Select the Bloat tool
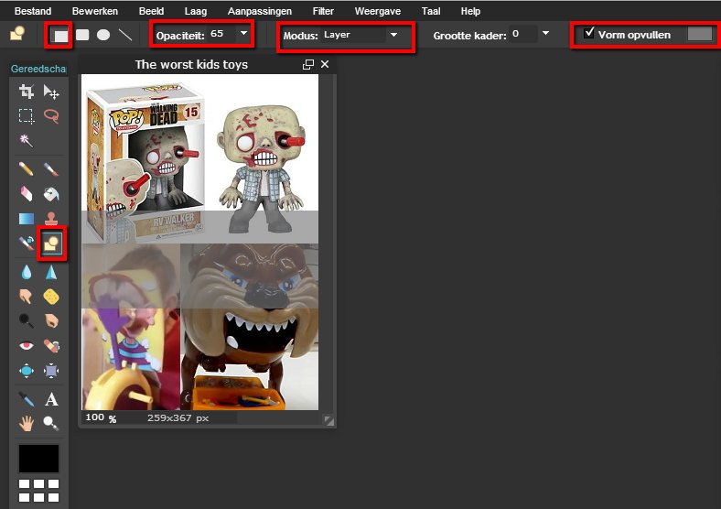Viewport: 721px width, 509px height. (27, 370)
